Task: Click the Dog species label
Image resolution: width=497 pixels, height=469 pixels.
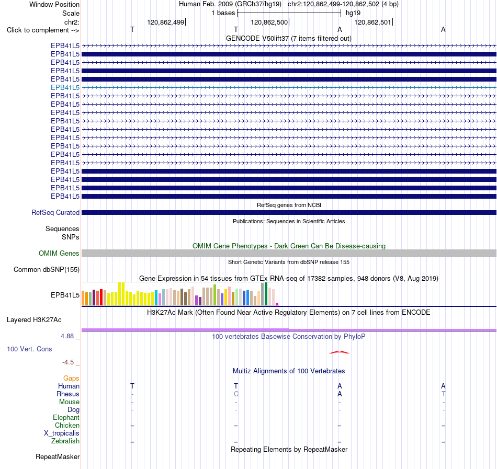Action: (73, 410)
